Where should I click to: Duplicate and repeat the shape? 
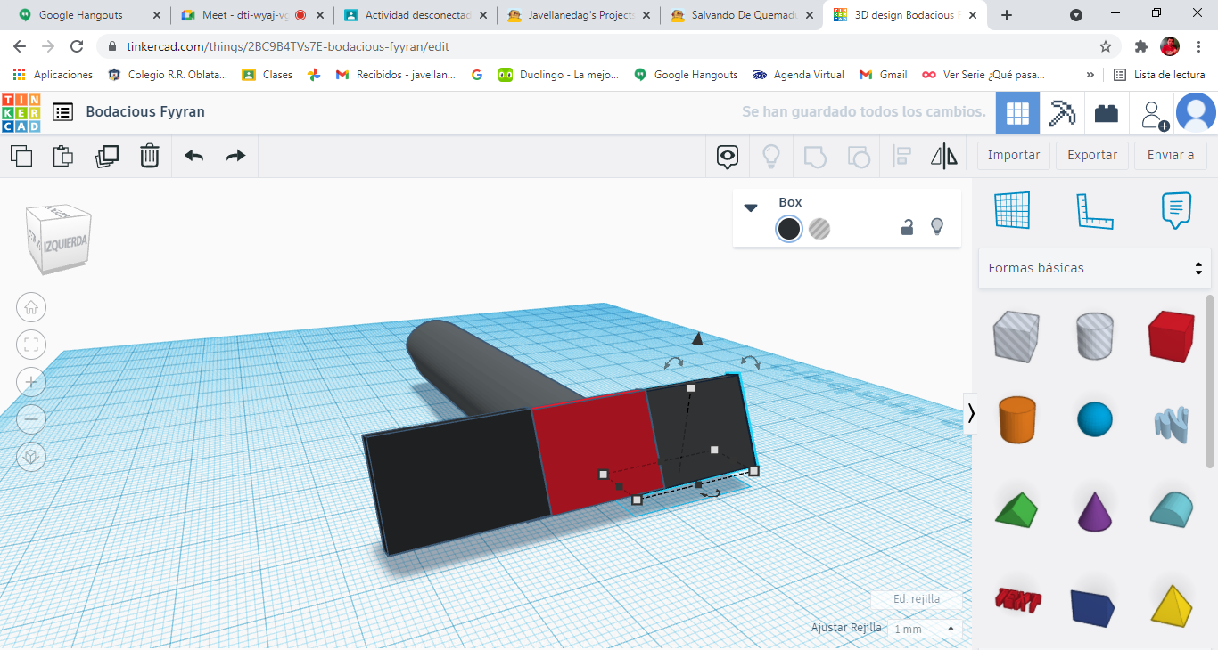tap(107, 156)
